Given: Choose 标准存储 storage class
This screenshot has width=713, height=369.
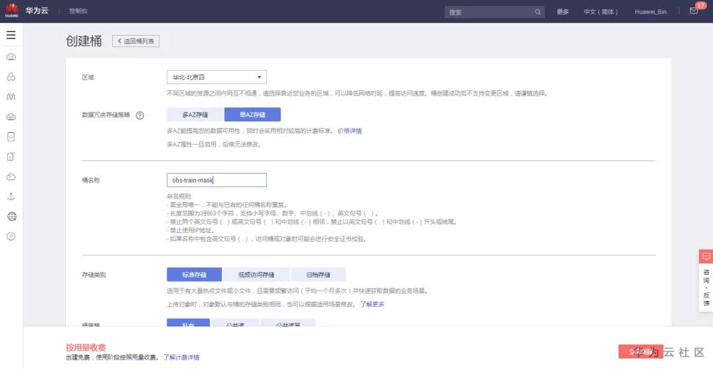Looking at the screenshot, I should click(194, 275).
